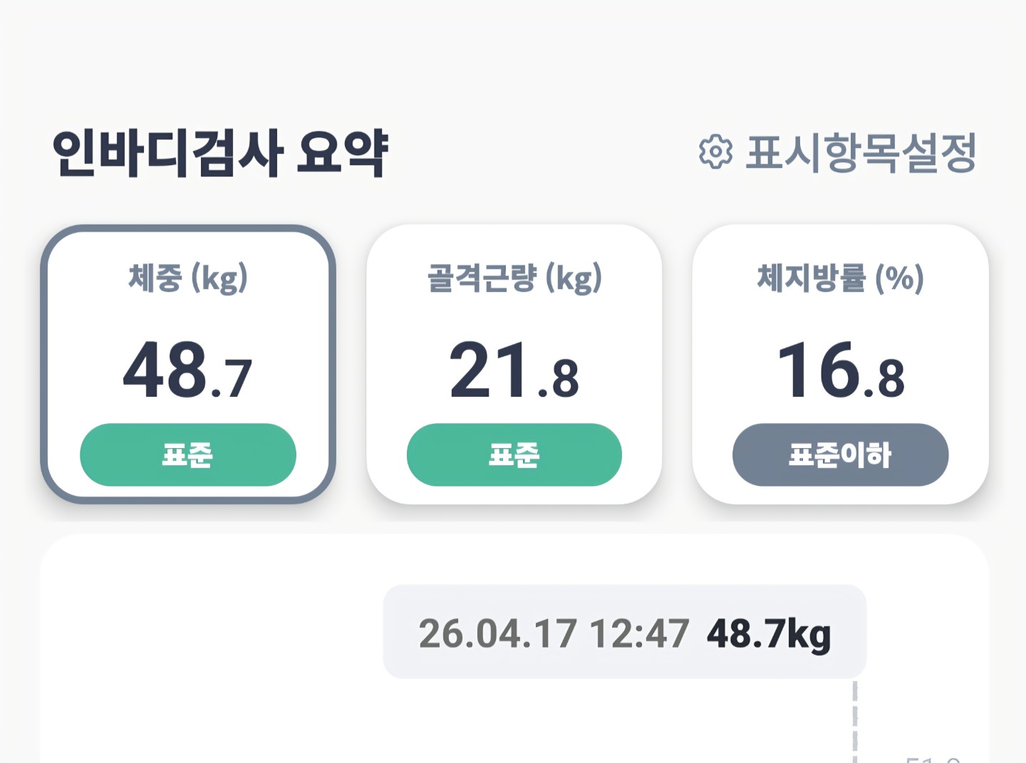Click the 16.8 body fat value
Image resolution: width=1026 pixels, height=763 pixels.
840,370
